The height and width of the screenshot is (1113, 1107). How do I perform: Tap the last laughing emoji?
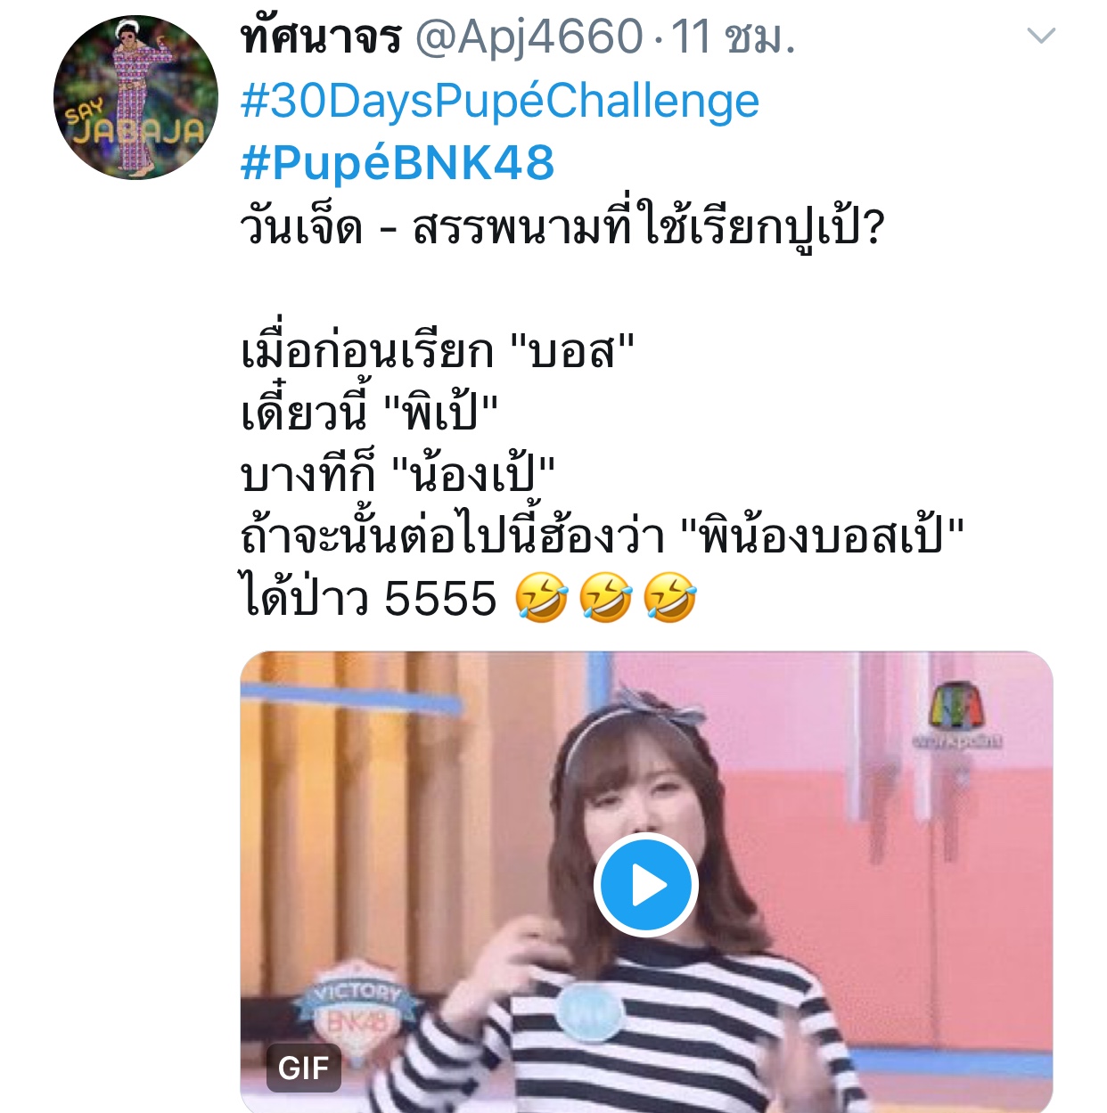669,597
